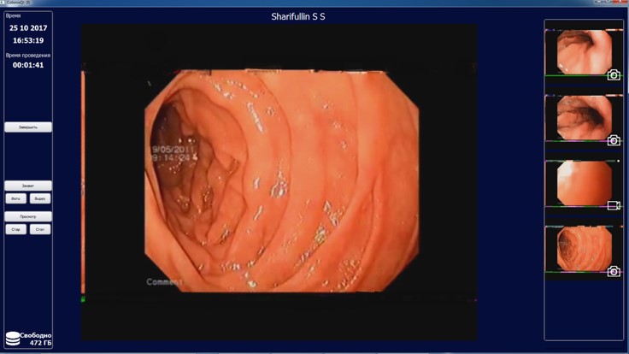
Task: Click the current date 25 10 2017
Action: tap(28, 27)
